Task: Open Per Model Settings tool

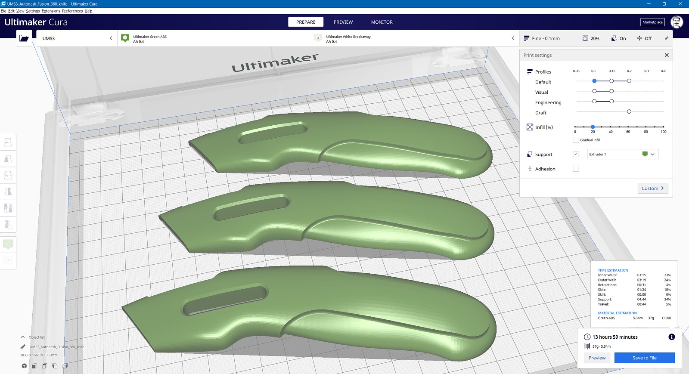Action: [x=8, y=208]
